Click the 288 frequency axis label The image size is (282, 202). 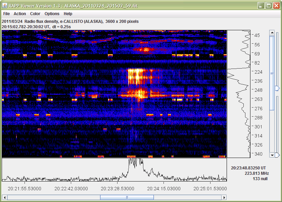pyautogui.click(x=258, y=118)
